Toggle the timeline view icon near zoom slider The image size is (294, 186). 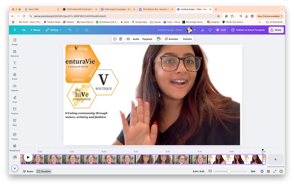pos(210,171)
